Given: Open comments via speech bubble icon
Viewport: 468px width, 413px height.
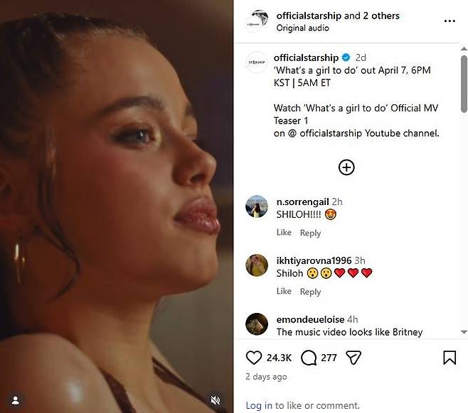Looking at the screenshot, I should pyautogui.click(x=309, y=358).
